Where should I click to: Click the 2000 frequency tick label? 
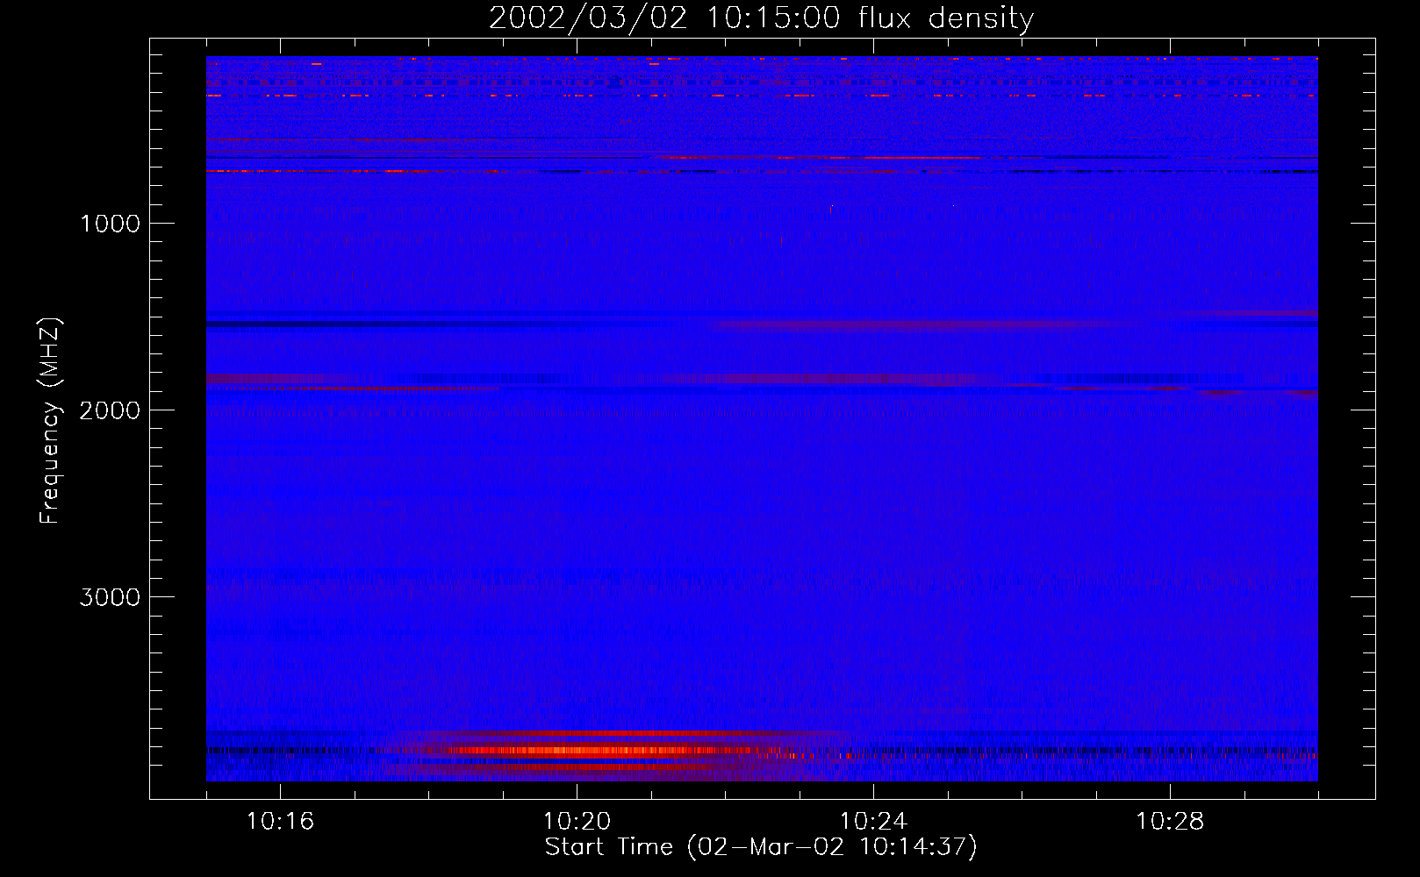tap(110, 410)
